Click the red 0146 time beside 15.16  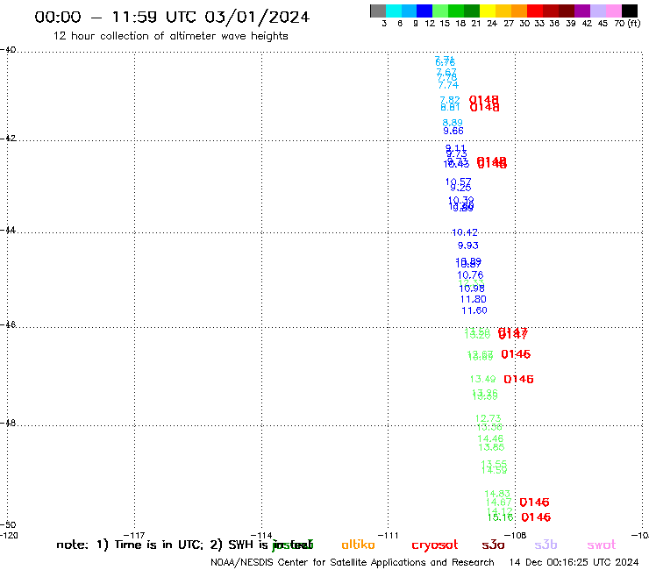(536, 517)
